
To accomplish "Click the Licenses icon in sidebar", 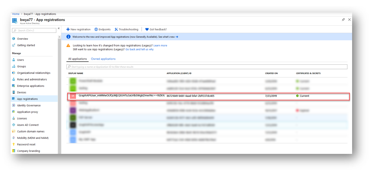I will click(14, 118).
